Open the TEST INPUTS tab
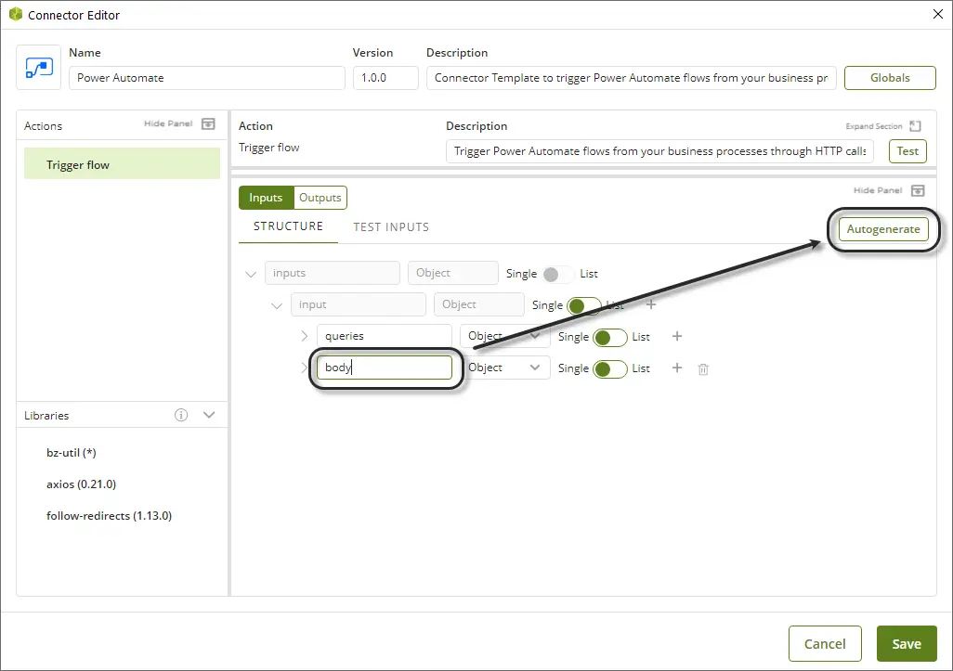953x671 pixels. click(x=391, y=227)
